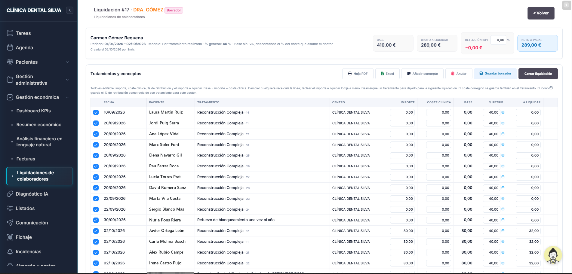The image size is (572, 274).
Task: Collapse the sidebar with the arrow icon
Action: [70, 10]
